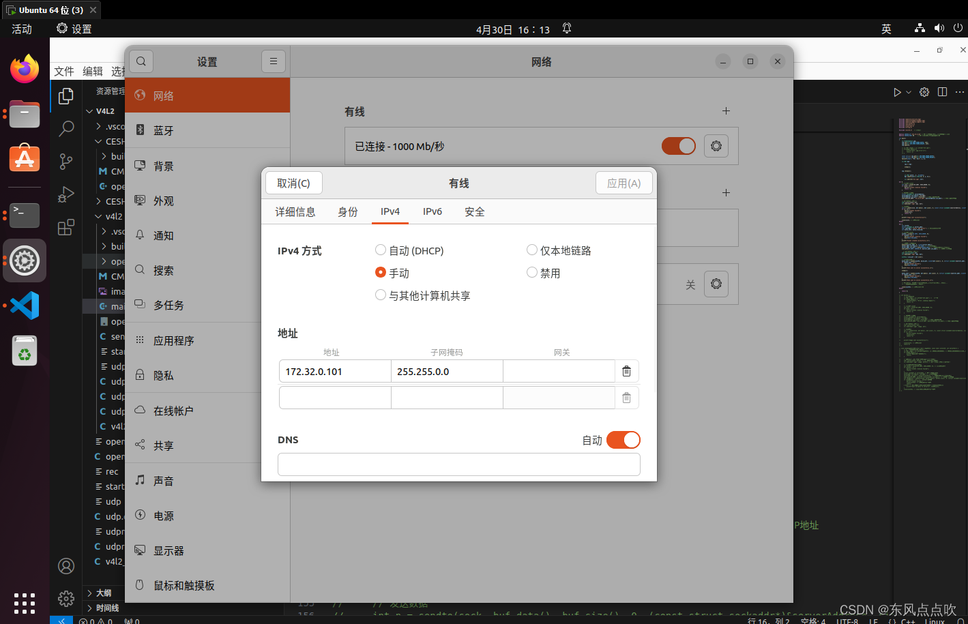Viewport: 968px width, 624px height.
Task: Open the 声音 settings category
Action: point(207,481)
